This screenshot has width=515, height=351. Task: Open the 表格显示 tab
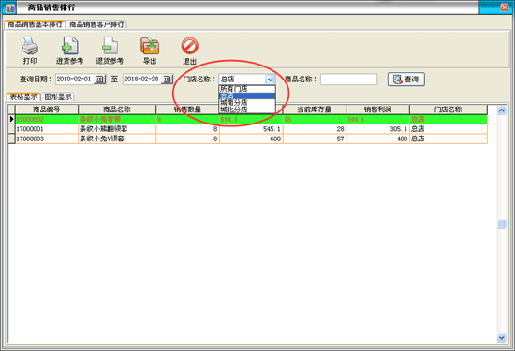tap(23, 96)
